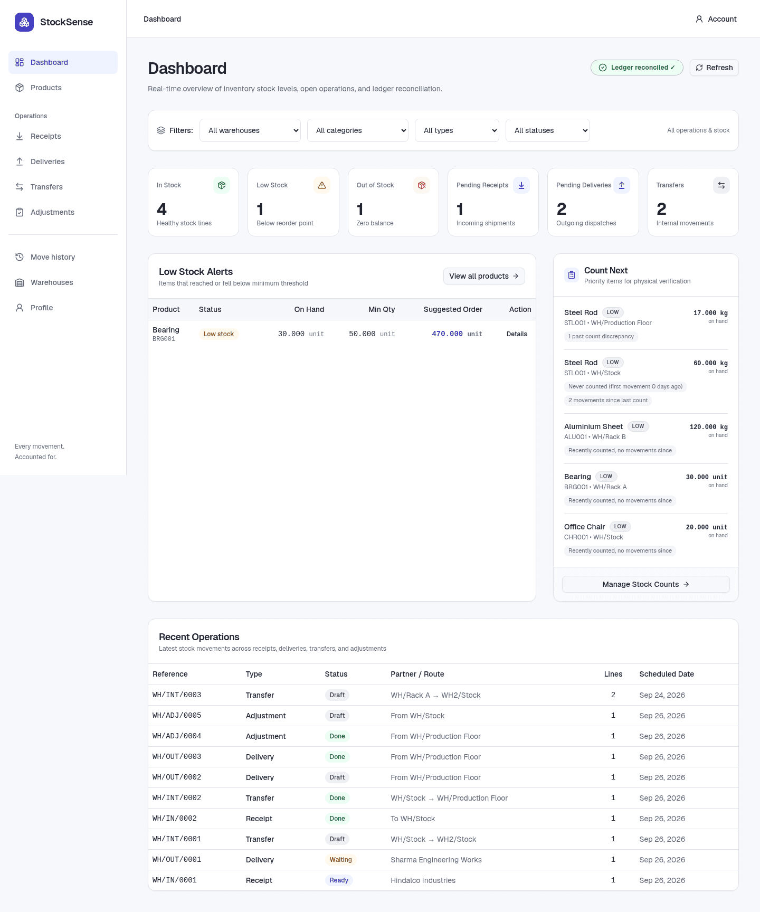This screenshot has width=760, height=912.
Task: Click the Adjustments clipboard icon in sidebar
Action: point(20,212)
